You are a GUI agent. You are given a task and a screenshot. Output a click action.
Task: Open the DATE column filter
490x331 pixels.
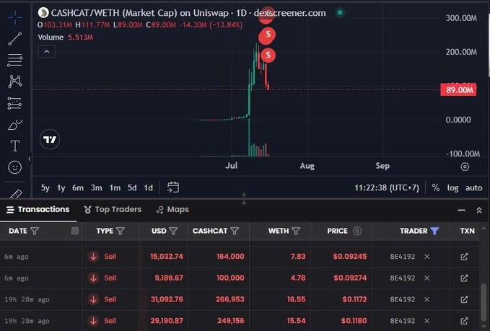click(x=35, y=231)
